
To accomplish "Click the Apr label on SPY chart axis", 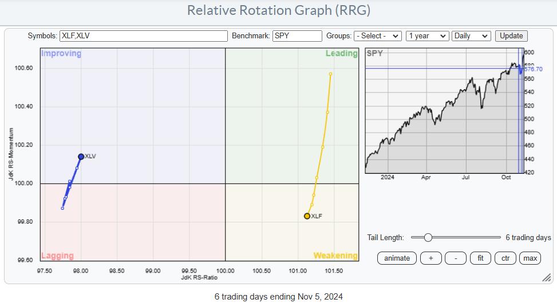I will [425, 177].
